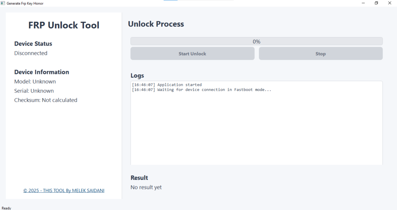397x210 pixels.
Task: Click the "Serial: Unknown" field
Action: click(34, 91)
